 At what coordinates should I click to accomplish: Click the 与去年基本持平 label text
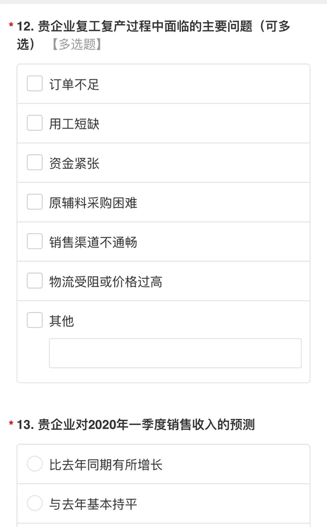[93, 504]
